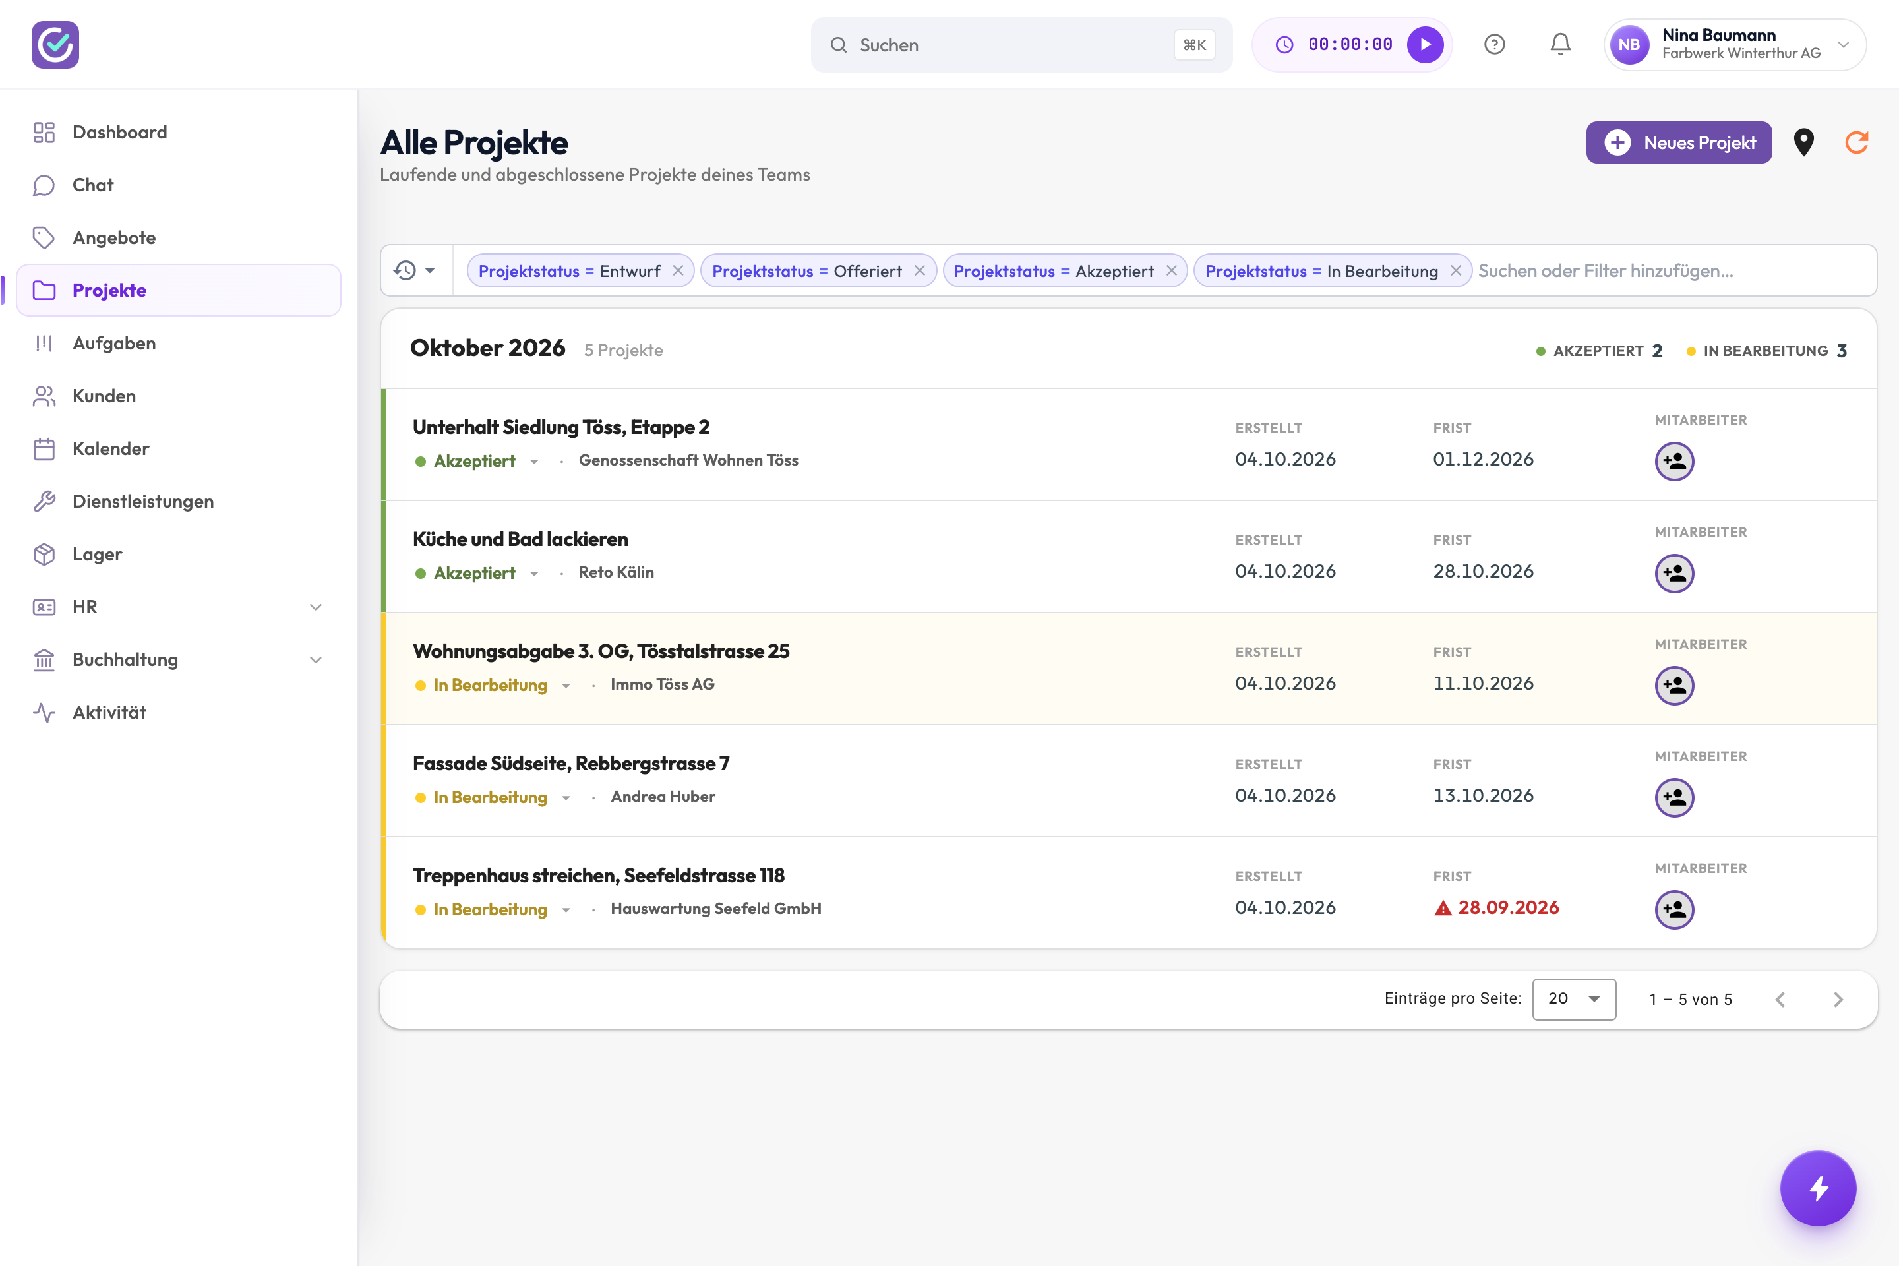Open Nina Baumann account menu
This screenshot has width=1899, height=1266.
point(1735,44)
